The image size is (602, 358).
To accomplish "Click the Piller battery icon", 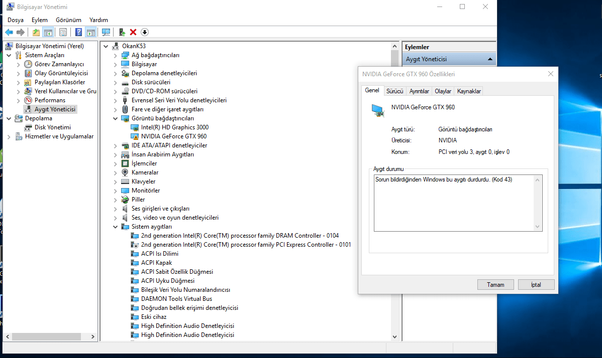I will click(125, 200).
